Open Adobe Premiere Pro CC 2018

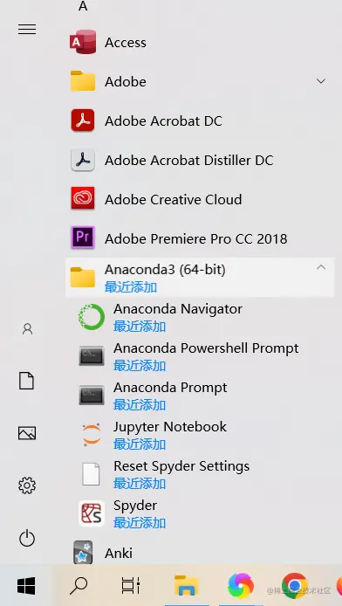(199, 238)
